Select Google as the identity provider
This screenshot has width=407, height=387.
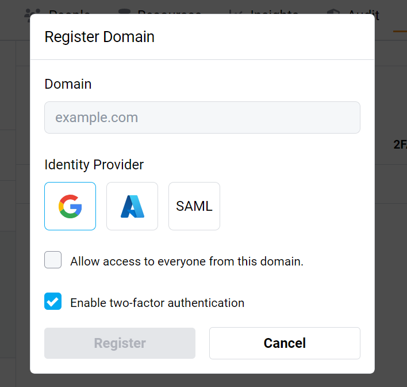70,206
